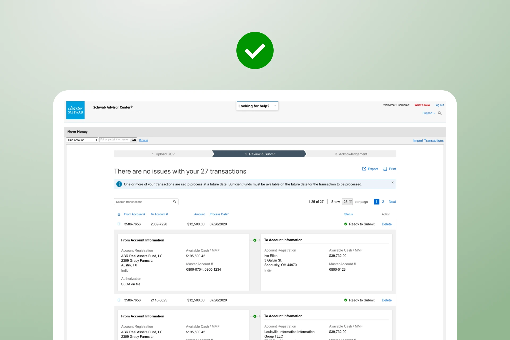Change the 25 per page selector
510x340 pixels.
coord(347,202)
